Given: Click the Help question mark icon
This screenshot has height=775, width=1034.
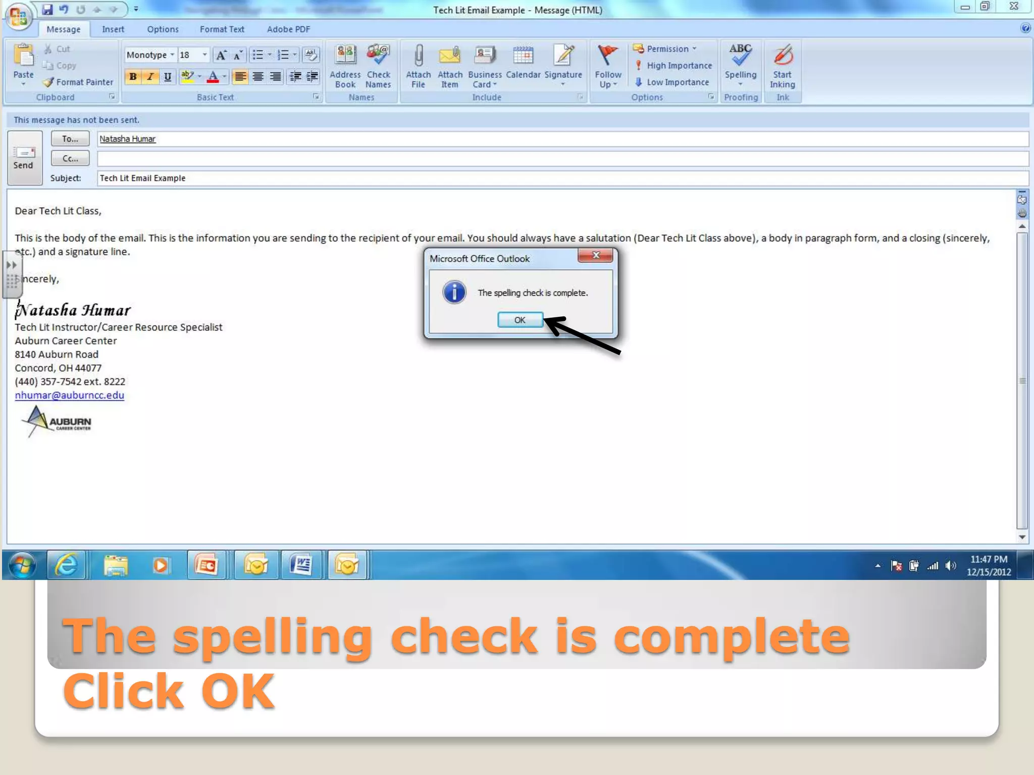Looking at the screenshot, I should point(1025,28).
